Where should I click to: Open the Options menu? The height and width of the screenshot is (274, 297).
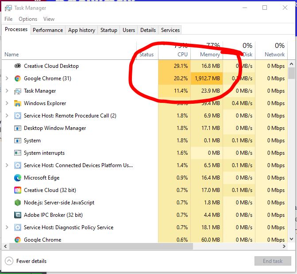point(28,19)
